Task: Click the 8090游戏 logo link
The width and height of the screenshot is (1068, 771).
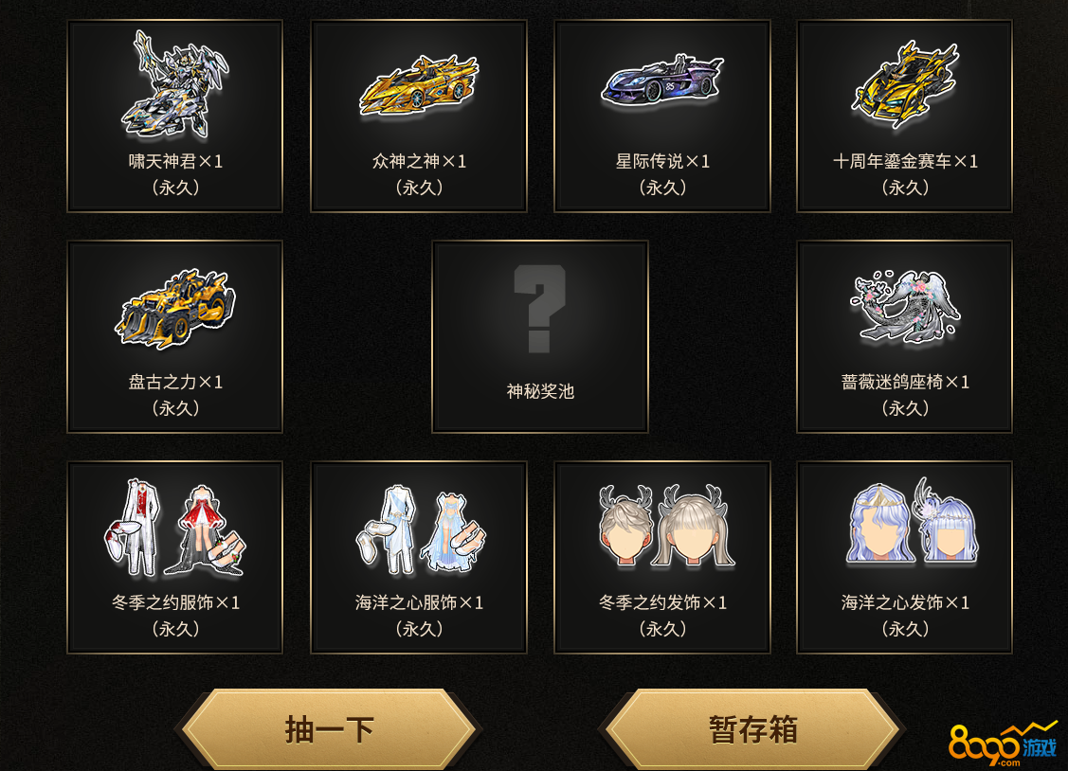Action: click(1003, 744)
